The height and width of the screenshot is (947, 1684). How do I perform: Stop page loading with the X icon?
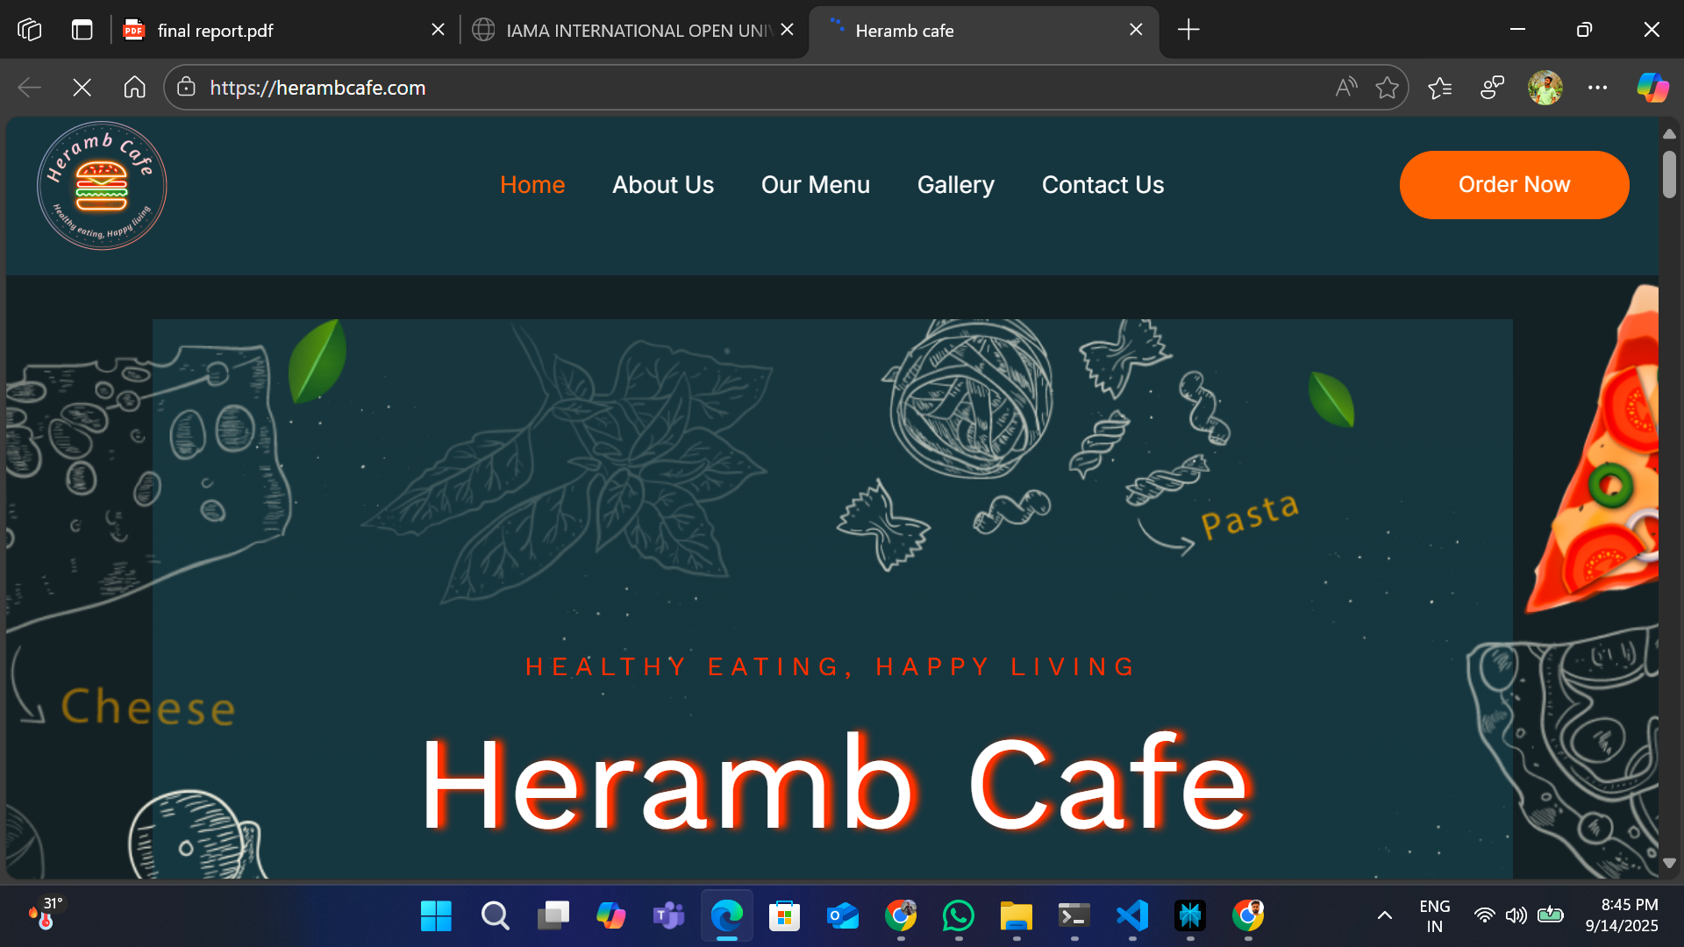82,87
